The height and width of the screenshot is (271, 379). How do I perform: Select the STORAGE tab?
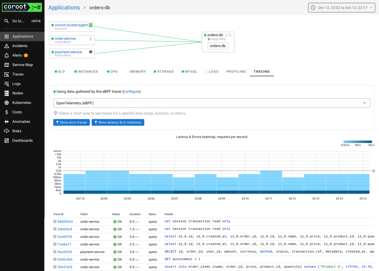[x=164, y=72]
